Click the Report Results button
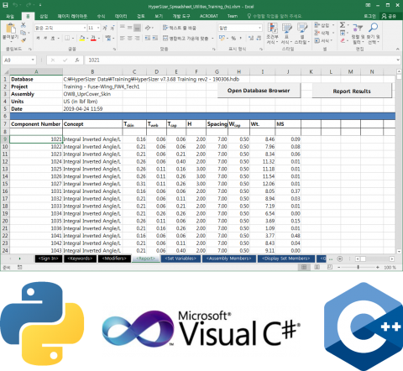The width and height of the screenshot is (403, 371). pos(352,91)
